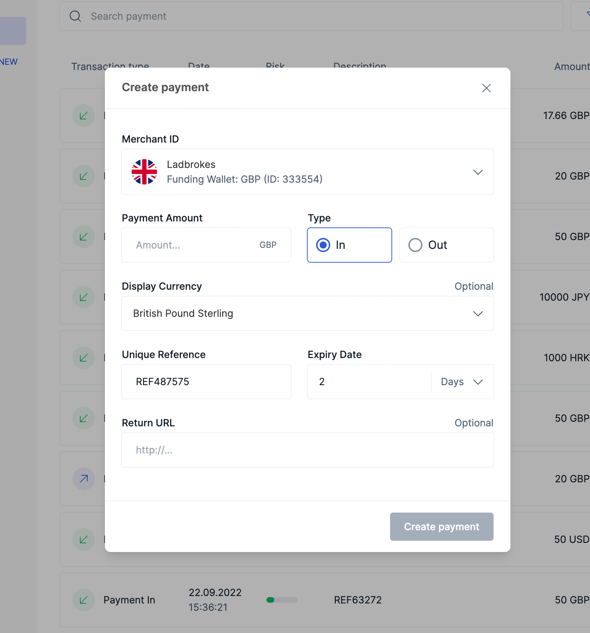Click the UK flag icon for Ladbrokes

pos(144,172)
